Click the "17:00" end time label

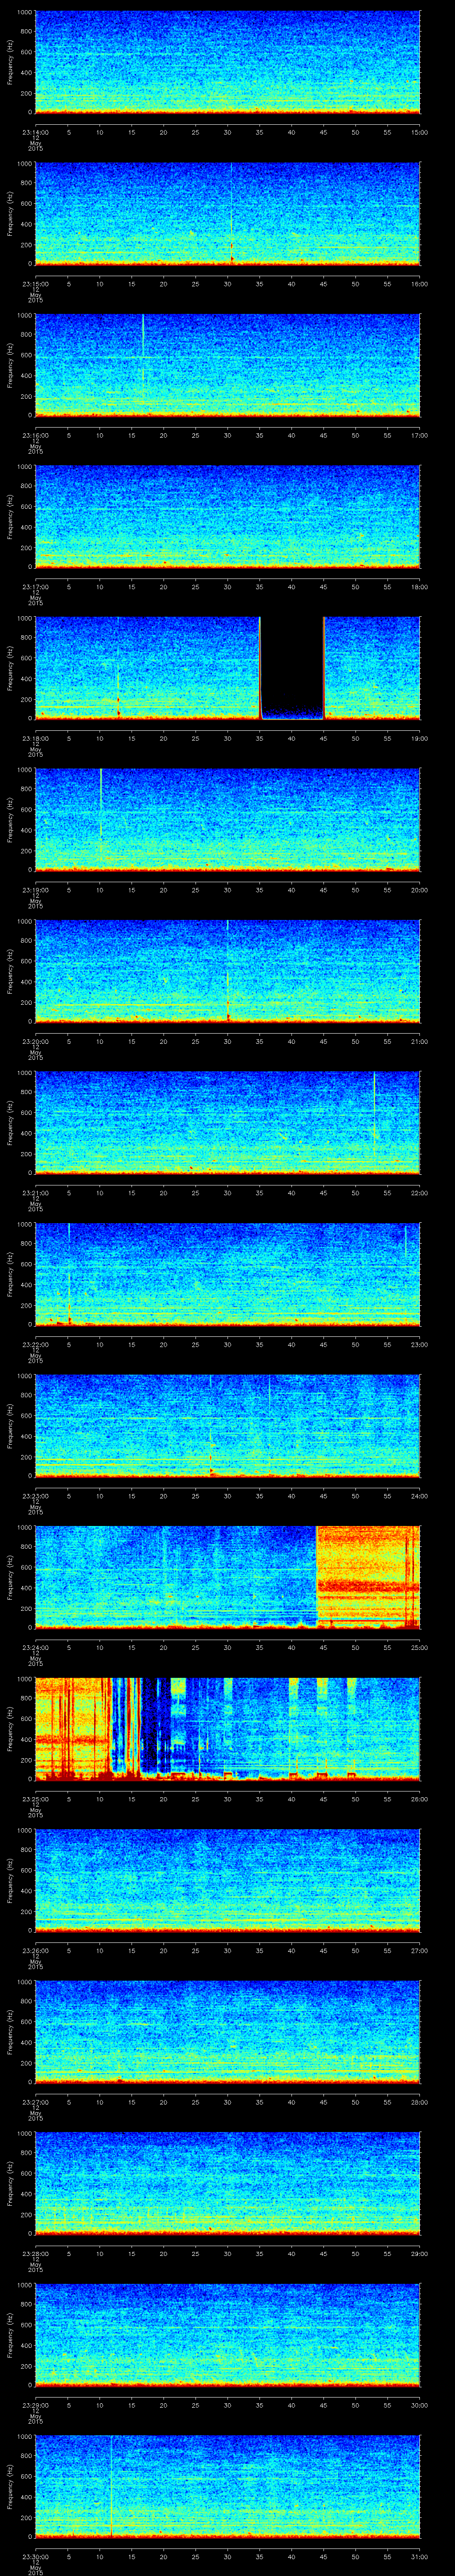click(x=419, y=435)
